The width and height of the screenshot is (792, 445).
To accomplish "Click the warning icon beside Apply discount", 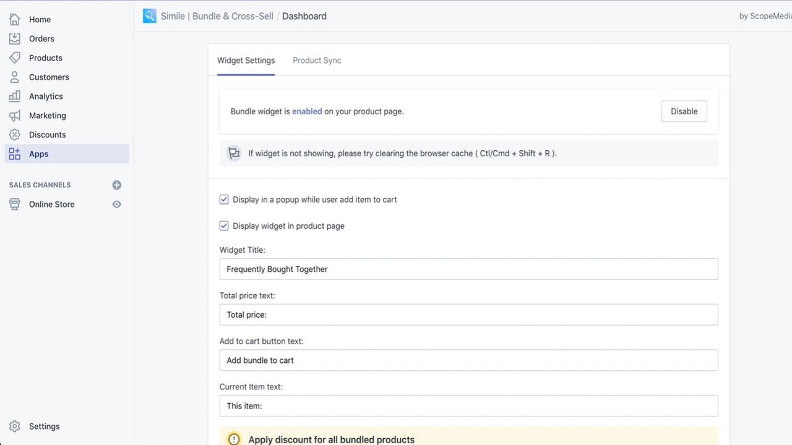I will pos(234,439).
